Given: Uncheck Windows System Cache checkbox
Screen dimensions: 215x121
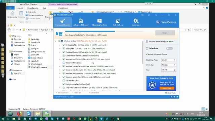Looking at the screenshot, I should (63, 66).
